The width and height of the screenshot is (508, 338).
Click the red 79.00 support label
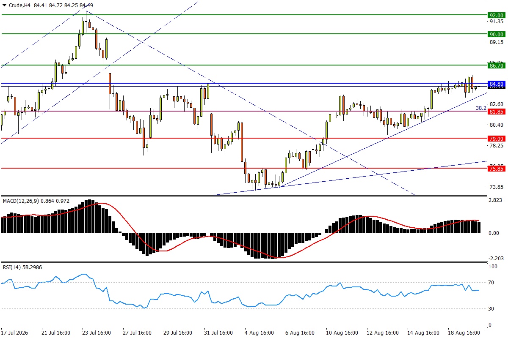[x=496, y=139]
